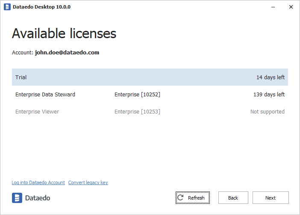Select the Enterprise Viewer license

click(37, 112)
